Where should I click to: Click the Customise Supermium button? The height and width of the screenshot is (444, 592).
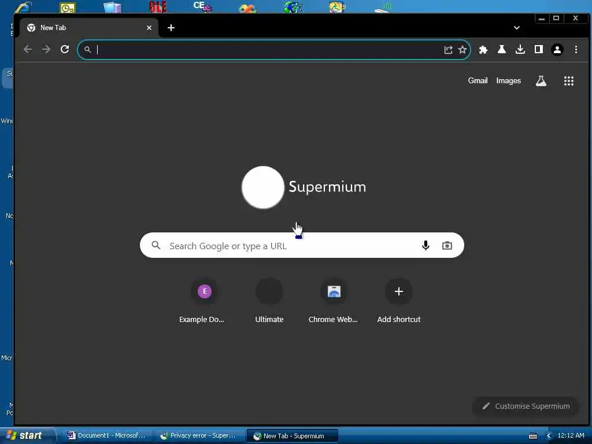coord(526,406)
